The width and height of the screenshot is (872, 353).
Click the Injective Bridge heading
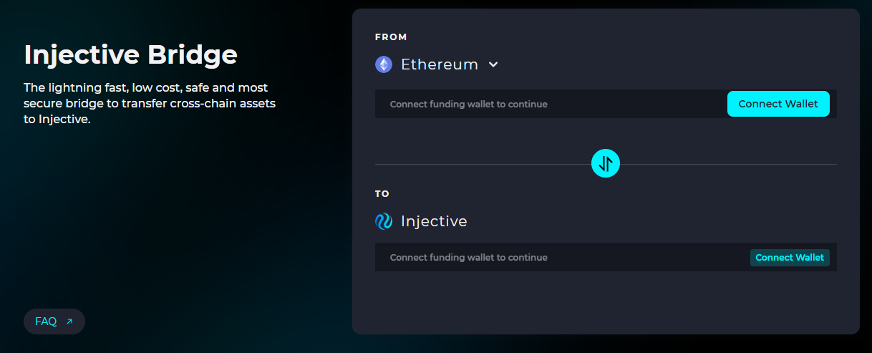[x=130, y=54]
